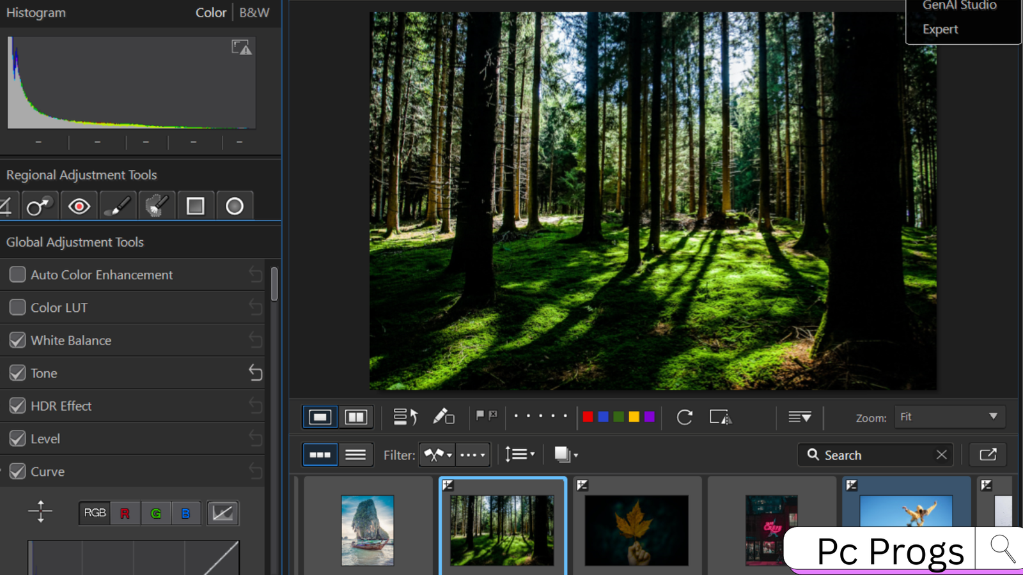This screenshot has width=1023, height=575.
Task: Select the hand holding leaf thumbnail
Action: (637, 530)
